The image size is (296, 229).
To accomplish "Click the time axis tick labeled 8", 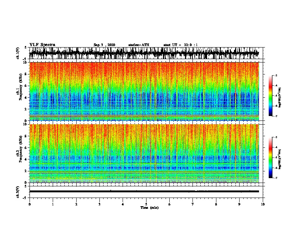I will 216,204.
